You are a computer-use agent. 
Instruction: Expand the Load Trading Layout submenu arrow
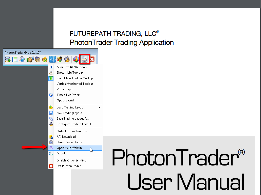(x=99, y=107)
